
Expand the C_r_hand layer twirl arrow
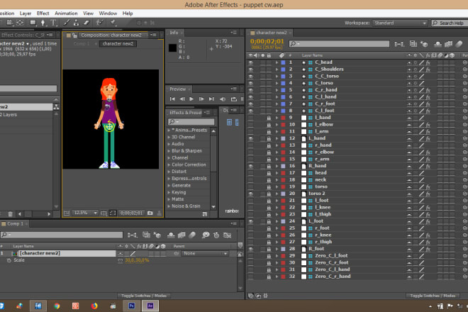(x=277, y=90)
